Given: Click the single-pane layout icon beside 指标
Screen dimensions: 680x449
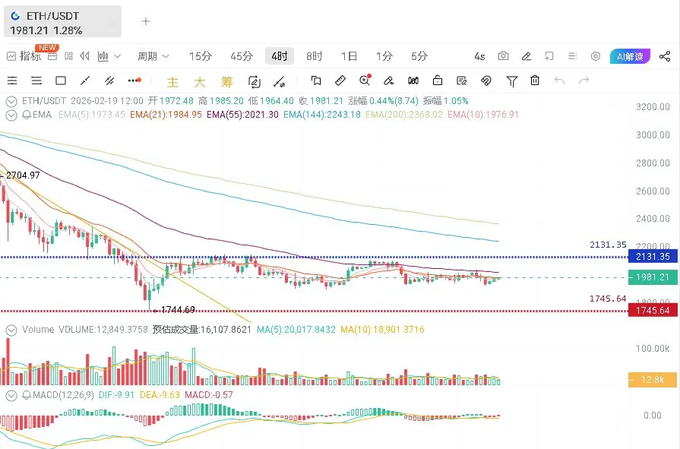Looking at the screenshot, I should [52, 56].
